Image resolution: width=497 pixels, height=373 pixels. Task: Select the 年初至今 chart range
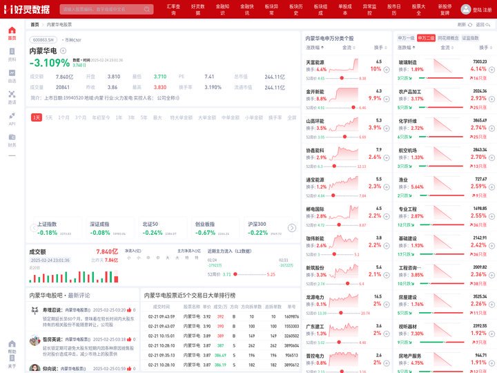click(101, 117)
